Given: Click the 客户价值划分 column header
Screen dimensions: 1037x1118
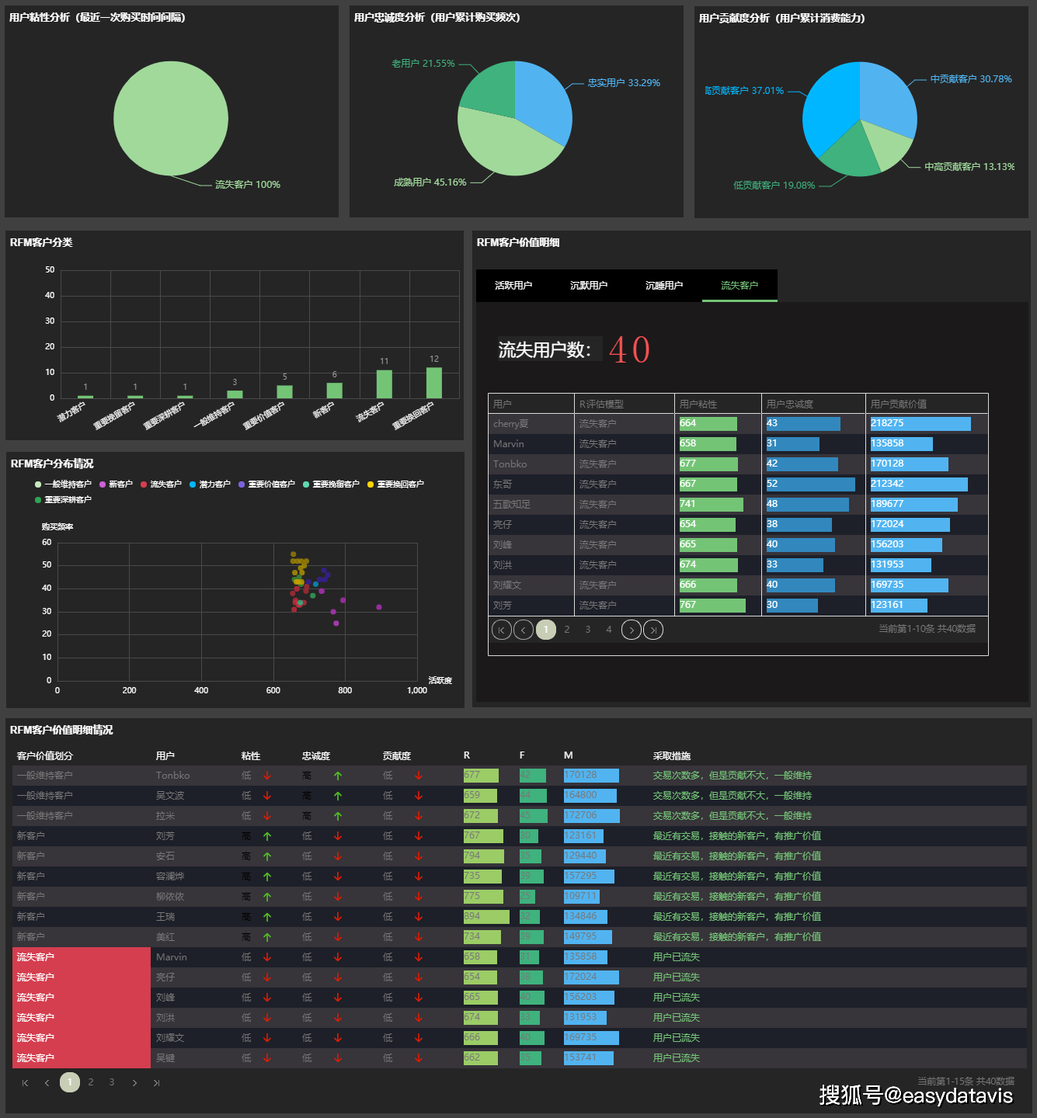Looking at the screenshot, I should tap(45, 756).
